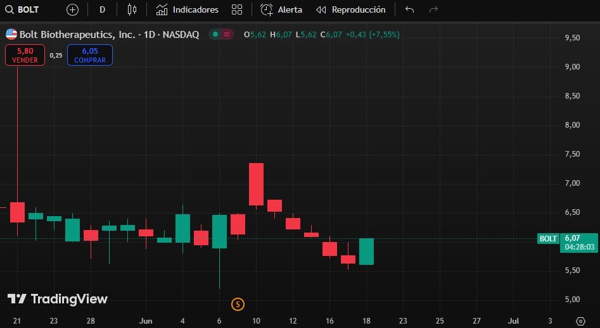Click the 5,80 VENDER sell button
This screenshot has width=600, height=328.
(x=25, y=55)
